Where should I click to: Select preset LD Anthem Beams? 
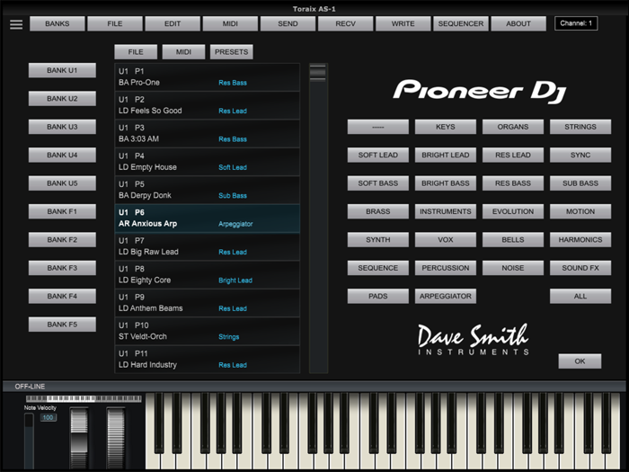pos(207,303)
